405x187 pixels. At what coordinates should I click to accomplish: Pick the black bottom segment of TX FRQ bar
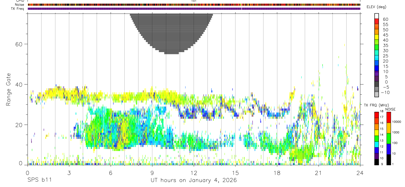[x=376, y=162]
